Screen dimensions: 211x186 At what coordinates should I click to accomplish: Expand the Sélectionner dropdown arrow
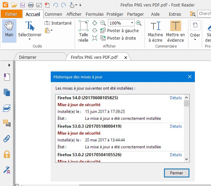[x=29, y=39]
